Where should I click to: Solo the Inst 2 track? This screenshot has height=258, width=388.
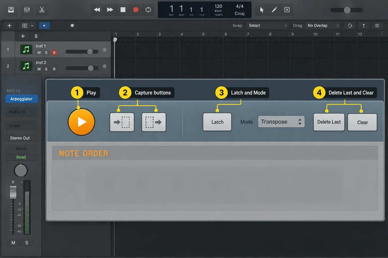coord(46,69)
